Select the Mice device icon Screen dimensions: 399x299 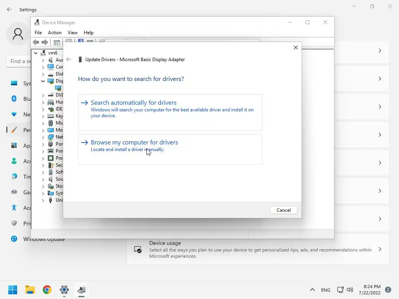51,123
